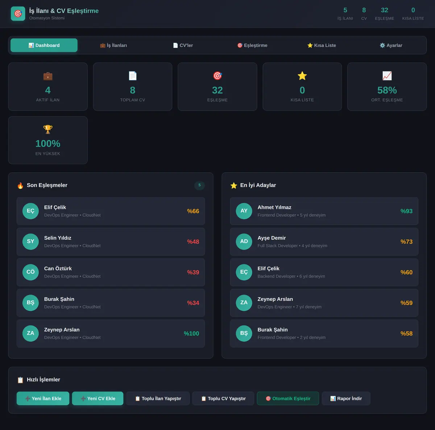Click the star icon on Kısa Liste card
This screenshot has height=430, width=435.
302,76
